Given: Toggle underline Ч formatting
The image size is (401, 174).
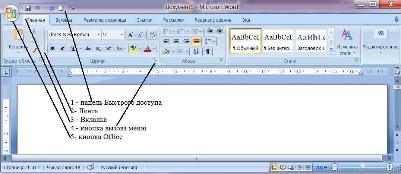Looking at the screenshot, I should (73, 48).
